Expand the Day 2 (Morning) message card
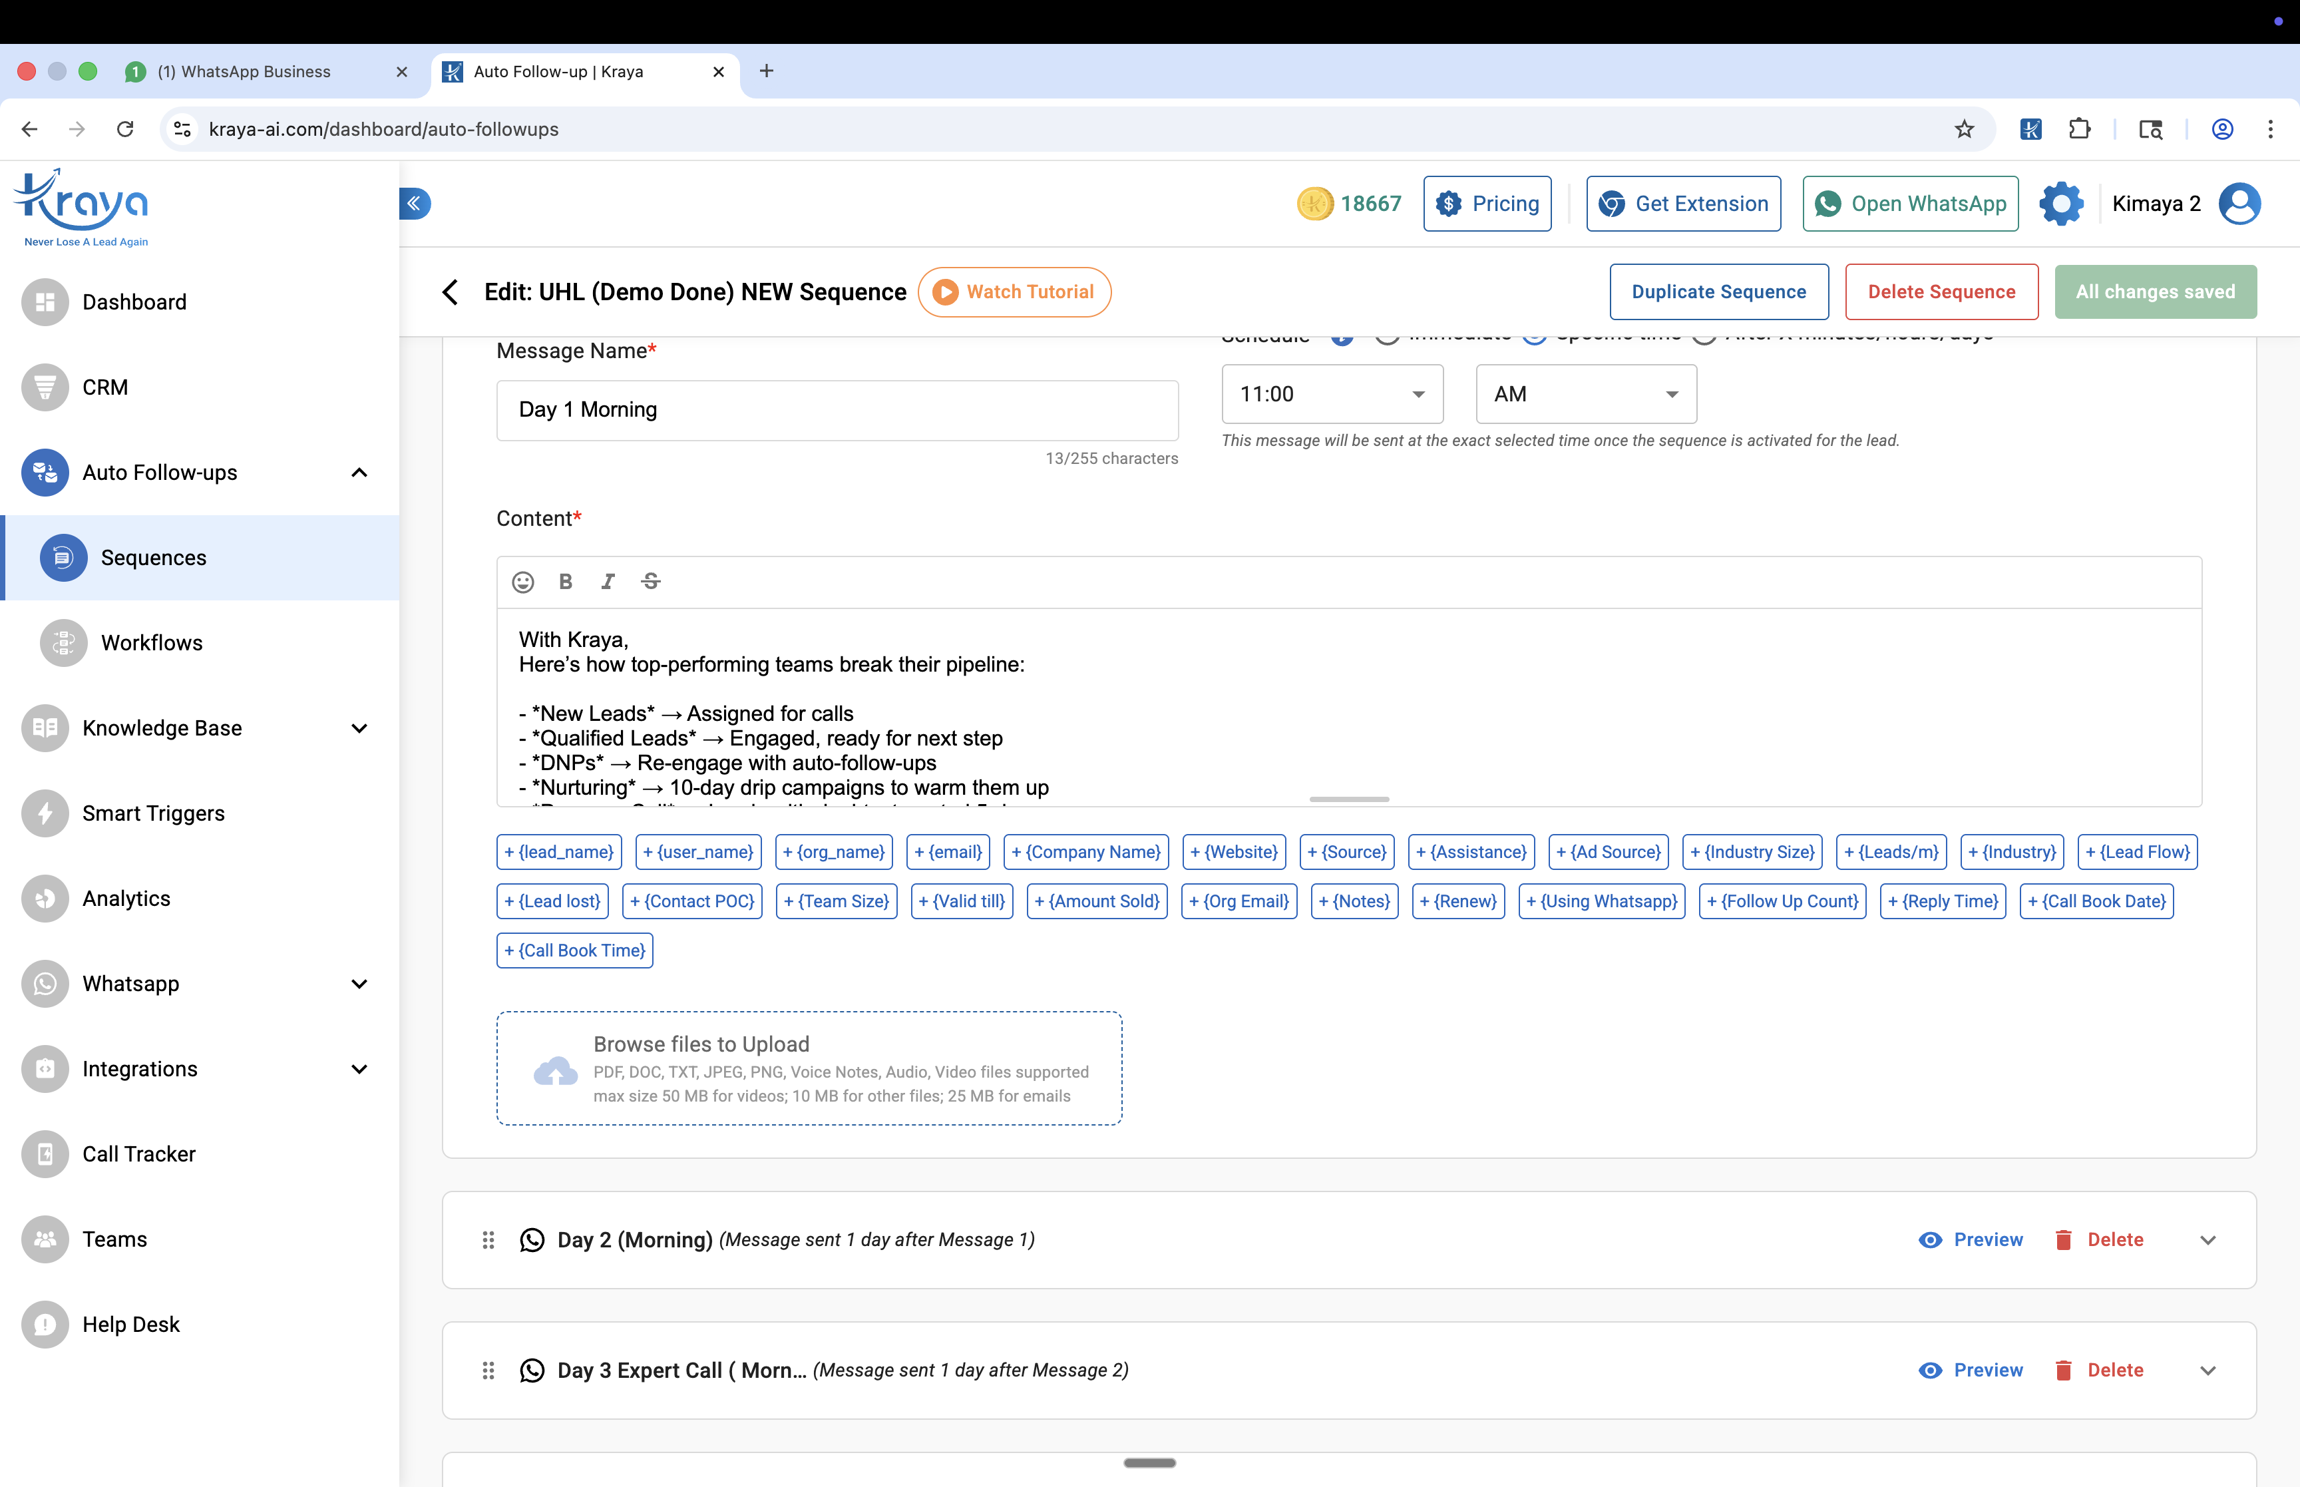This screenshot has width=2300, height=1487. (x=2209, y=1240)
